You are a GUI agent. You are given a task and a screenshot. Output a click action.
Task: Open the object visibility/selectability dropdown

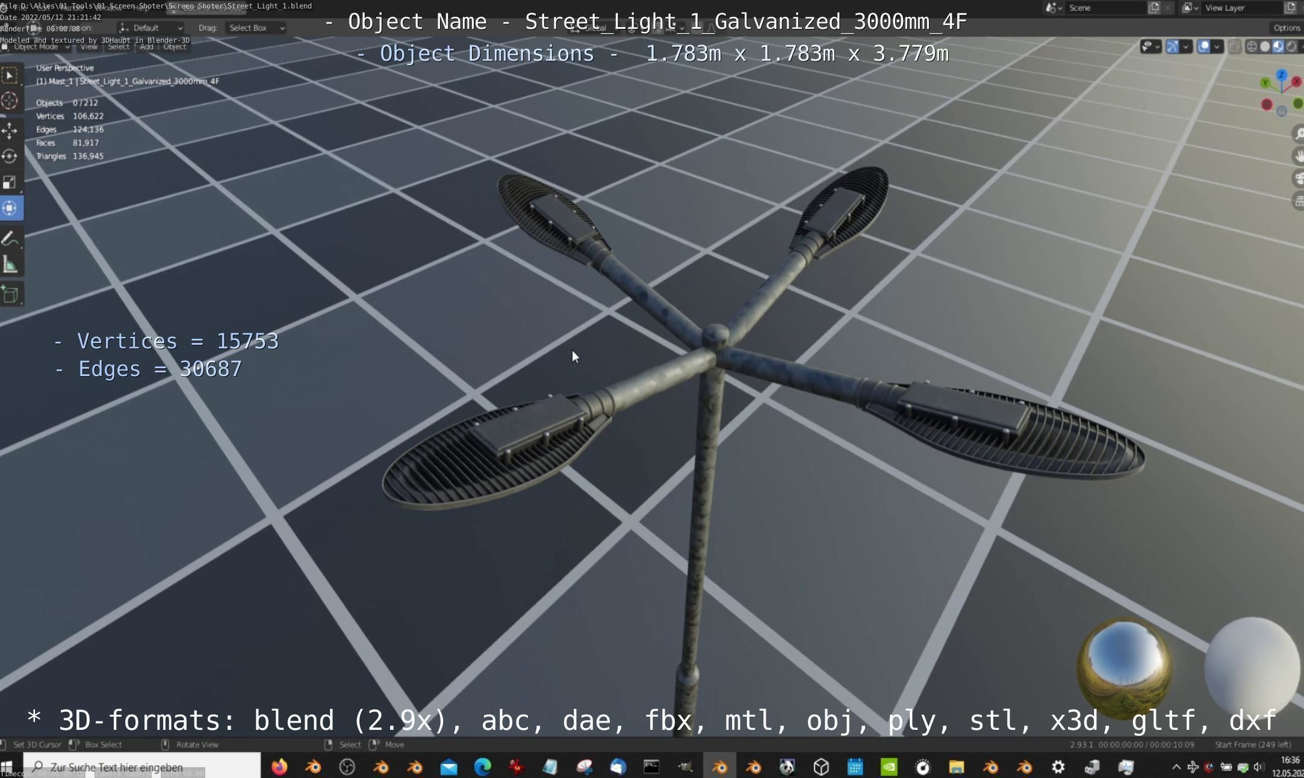[1150, 46]
